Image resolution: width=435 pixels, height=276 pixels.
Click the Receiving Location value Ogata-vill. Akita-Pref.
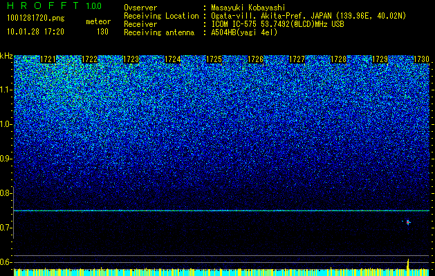tap(257, 16)
